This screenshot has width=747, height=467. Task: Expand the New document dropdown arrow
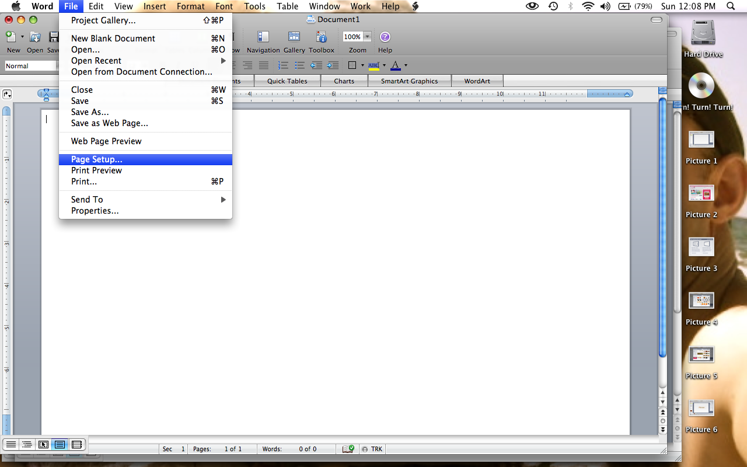(x=22, y=37)
